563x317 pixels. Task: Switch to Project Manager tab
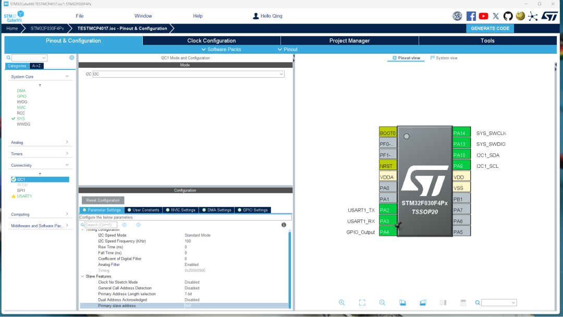coord(350,41)
